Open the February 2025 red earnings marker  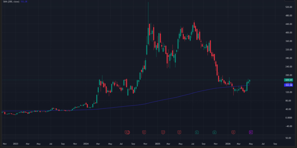[x=163, y=132]
